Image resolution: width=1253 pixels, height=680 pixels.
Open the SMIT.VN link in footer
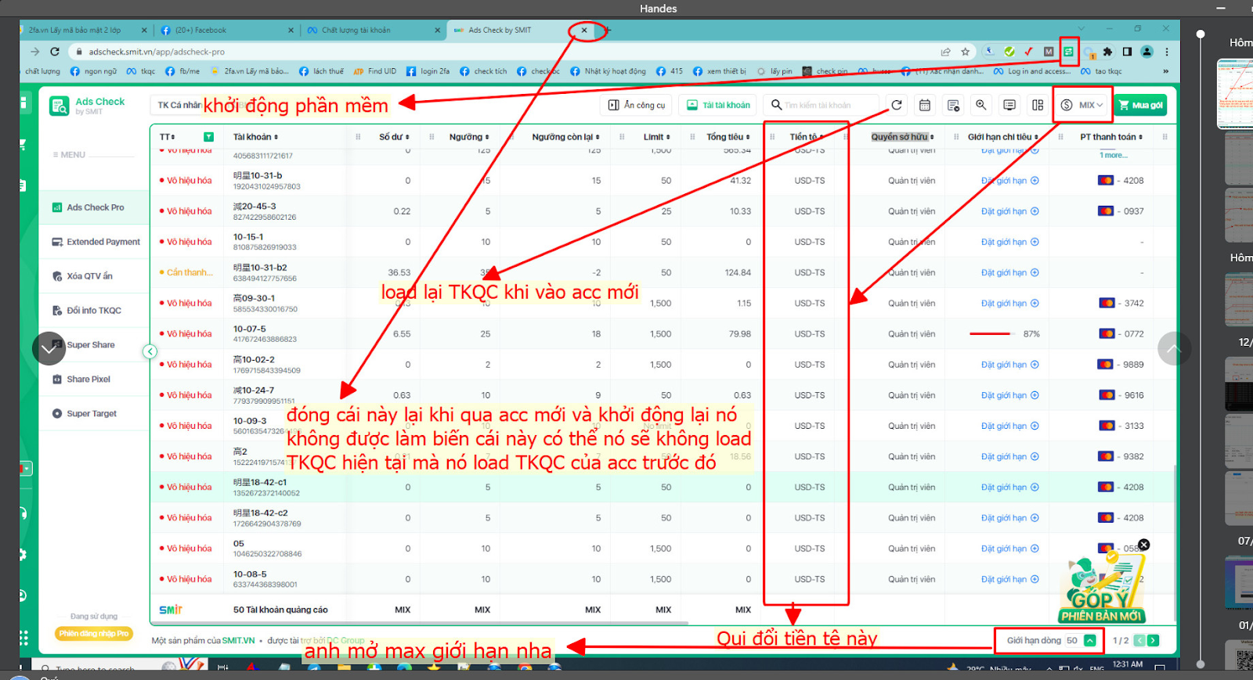point(238,640)
